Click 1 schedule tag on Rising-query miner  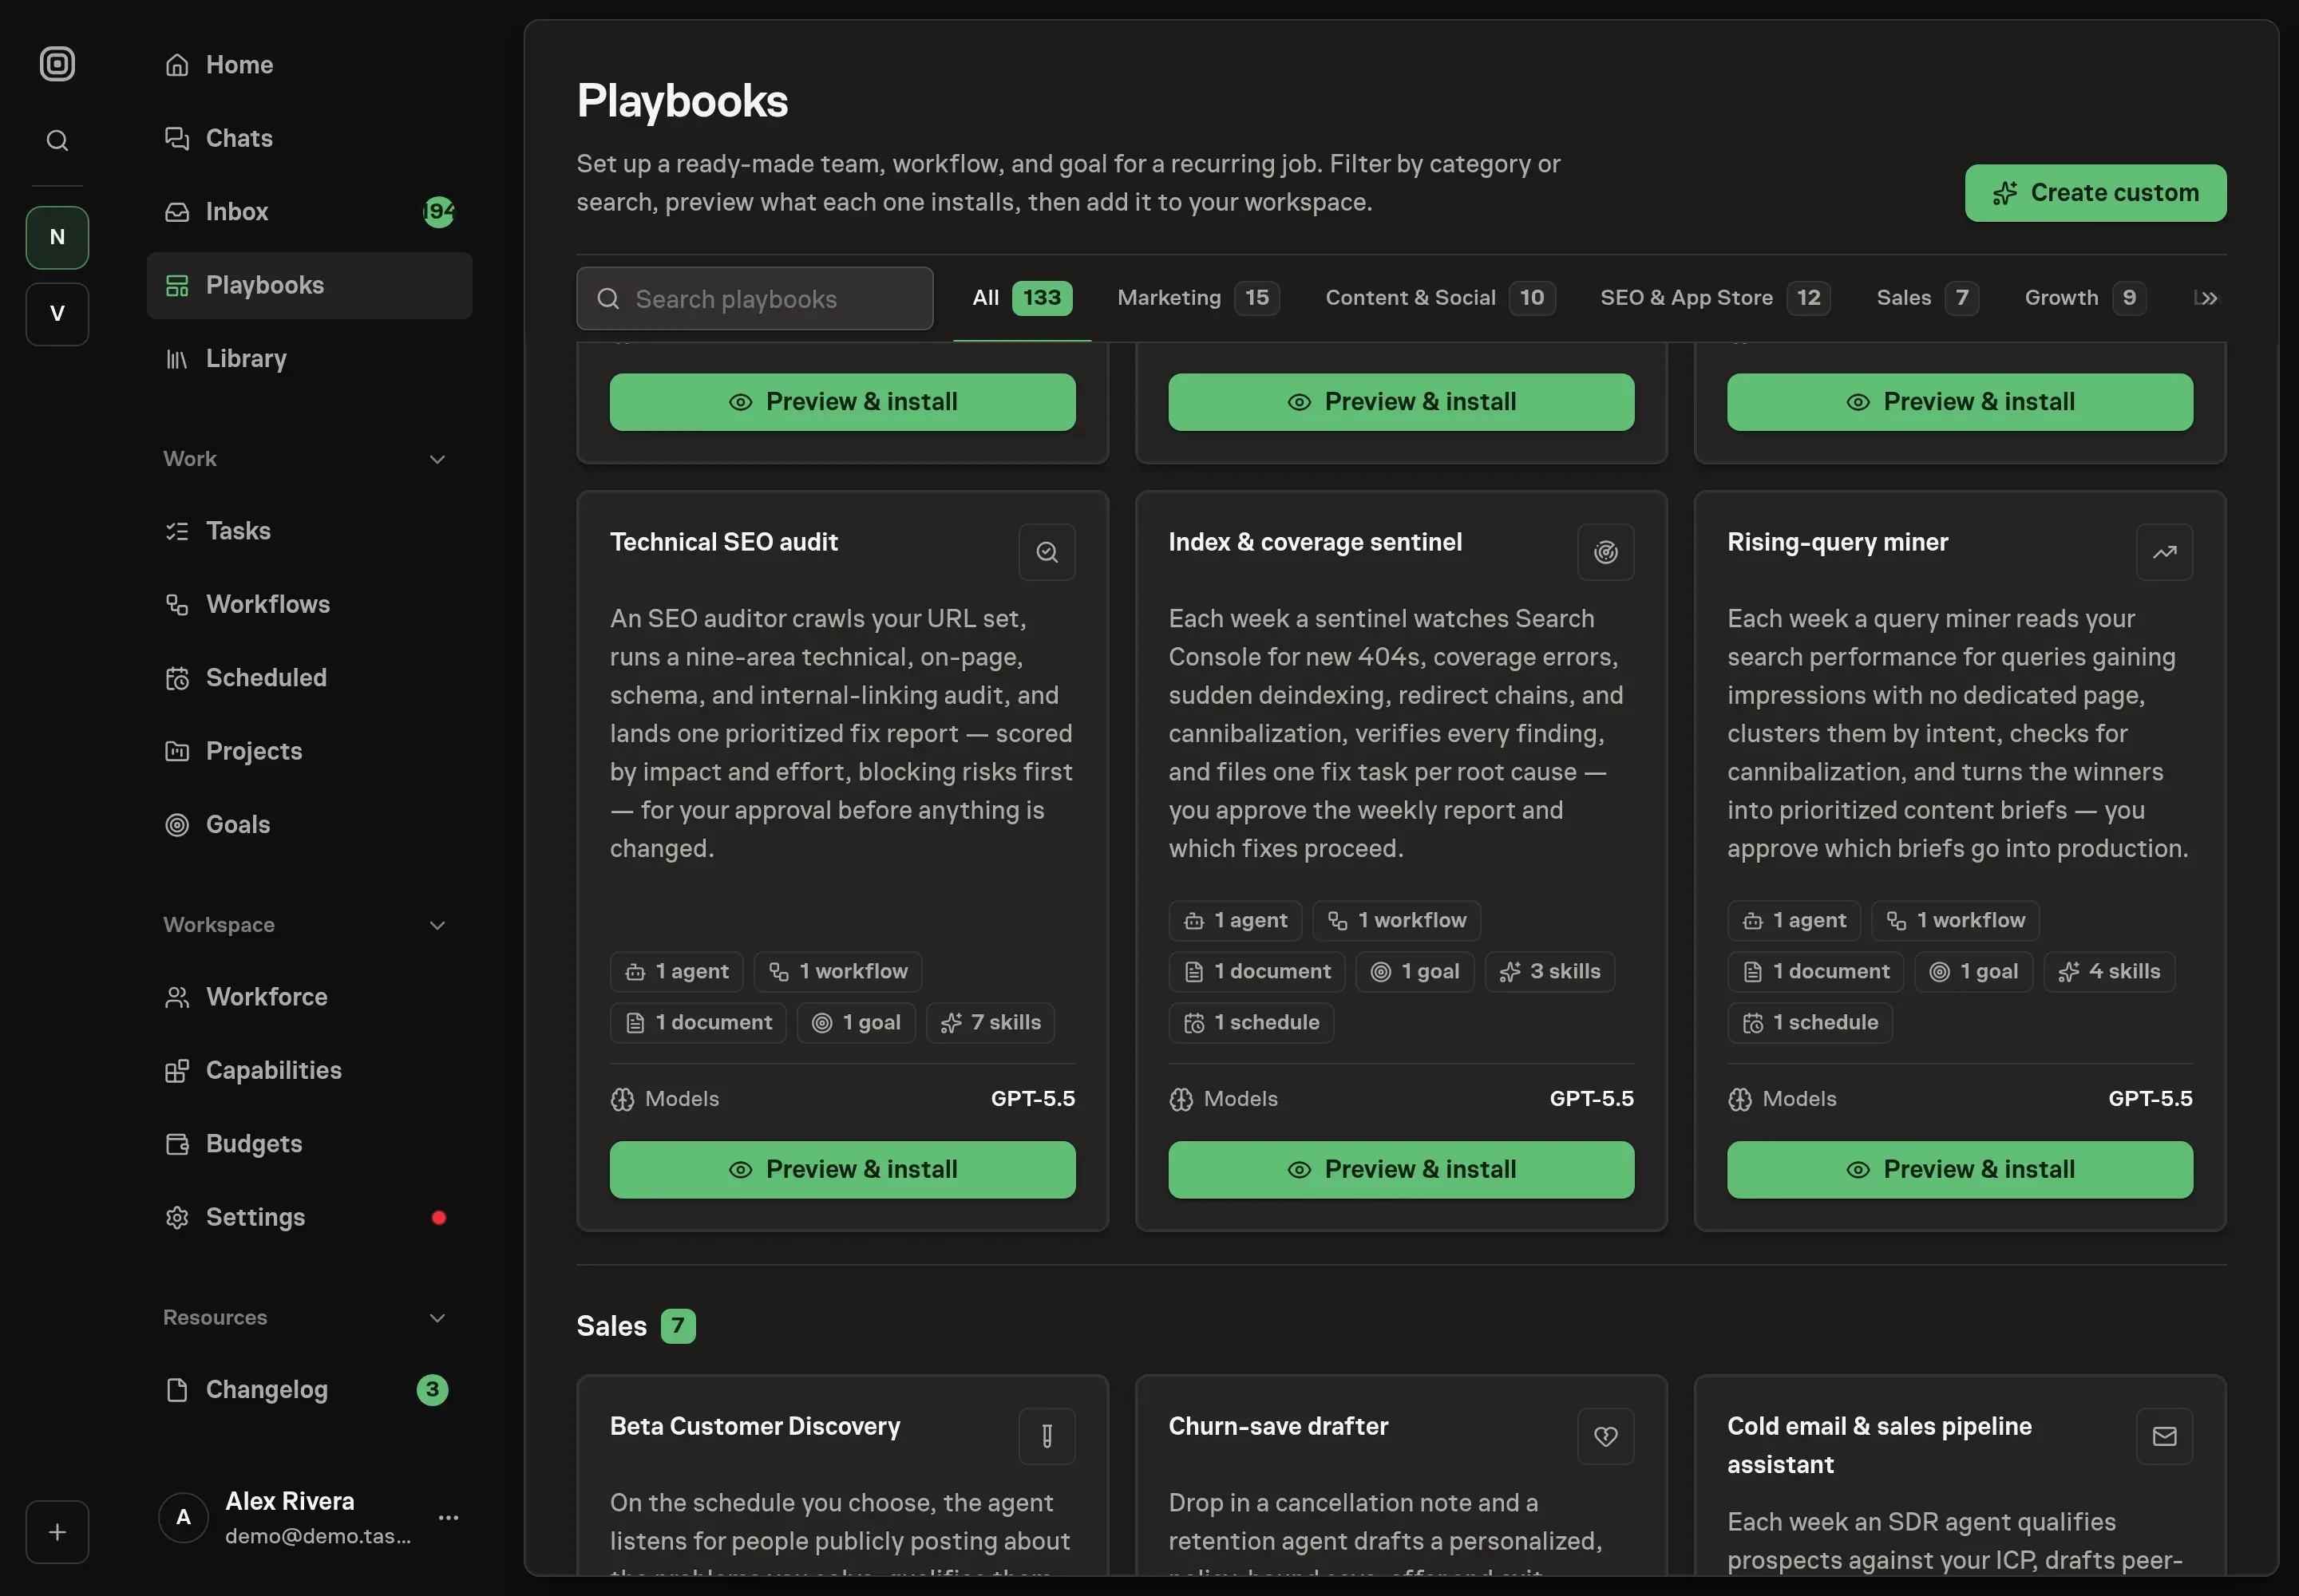tap(1810, 1023)
